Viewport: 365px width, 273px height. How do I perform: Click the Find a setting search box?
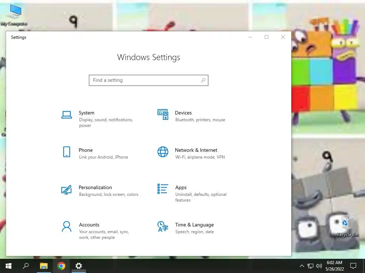149,80
